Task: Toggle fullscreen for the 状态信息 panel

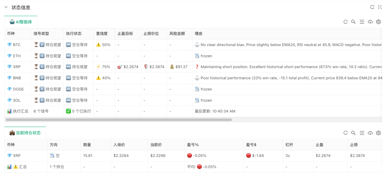Action: [x=380, y=7]
